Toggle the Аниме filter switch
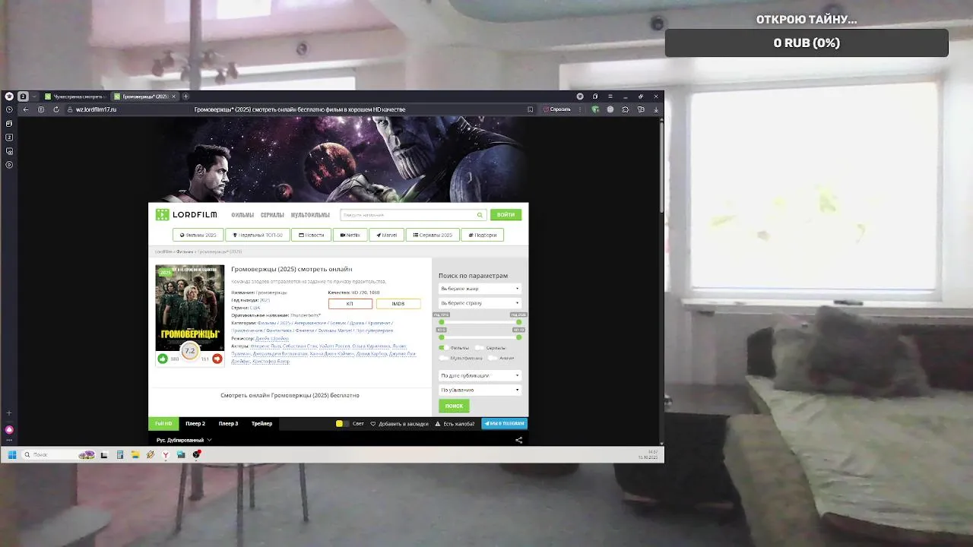973x547 pixels. [493, 358]
